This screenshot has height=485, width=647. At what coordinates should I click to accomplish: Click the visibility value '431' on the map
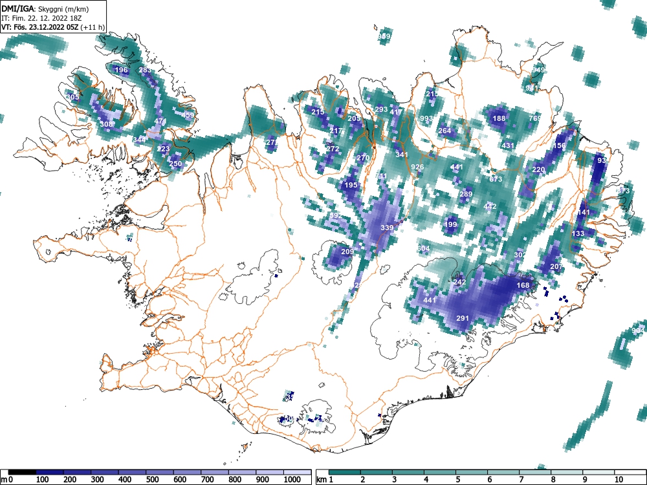coord(508,145)
